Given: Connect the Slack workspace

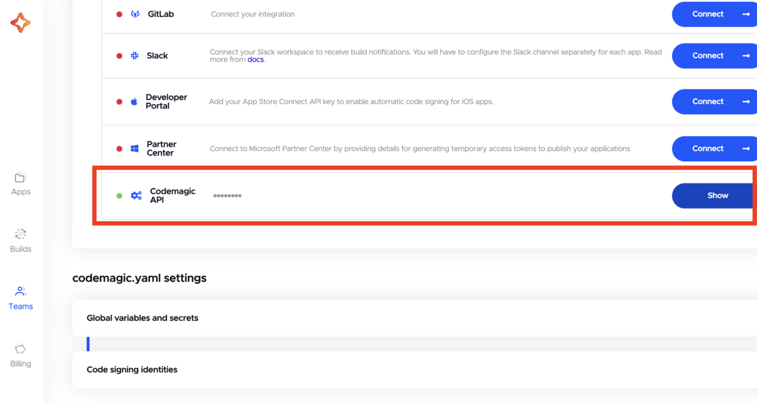Looking at the screenshot, I should tap(714, 55).
